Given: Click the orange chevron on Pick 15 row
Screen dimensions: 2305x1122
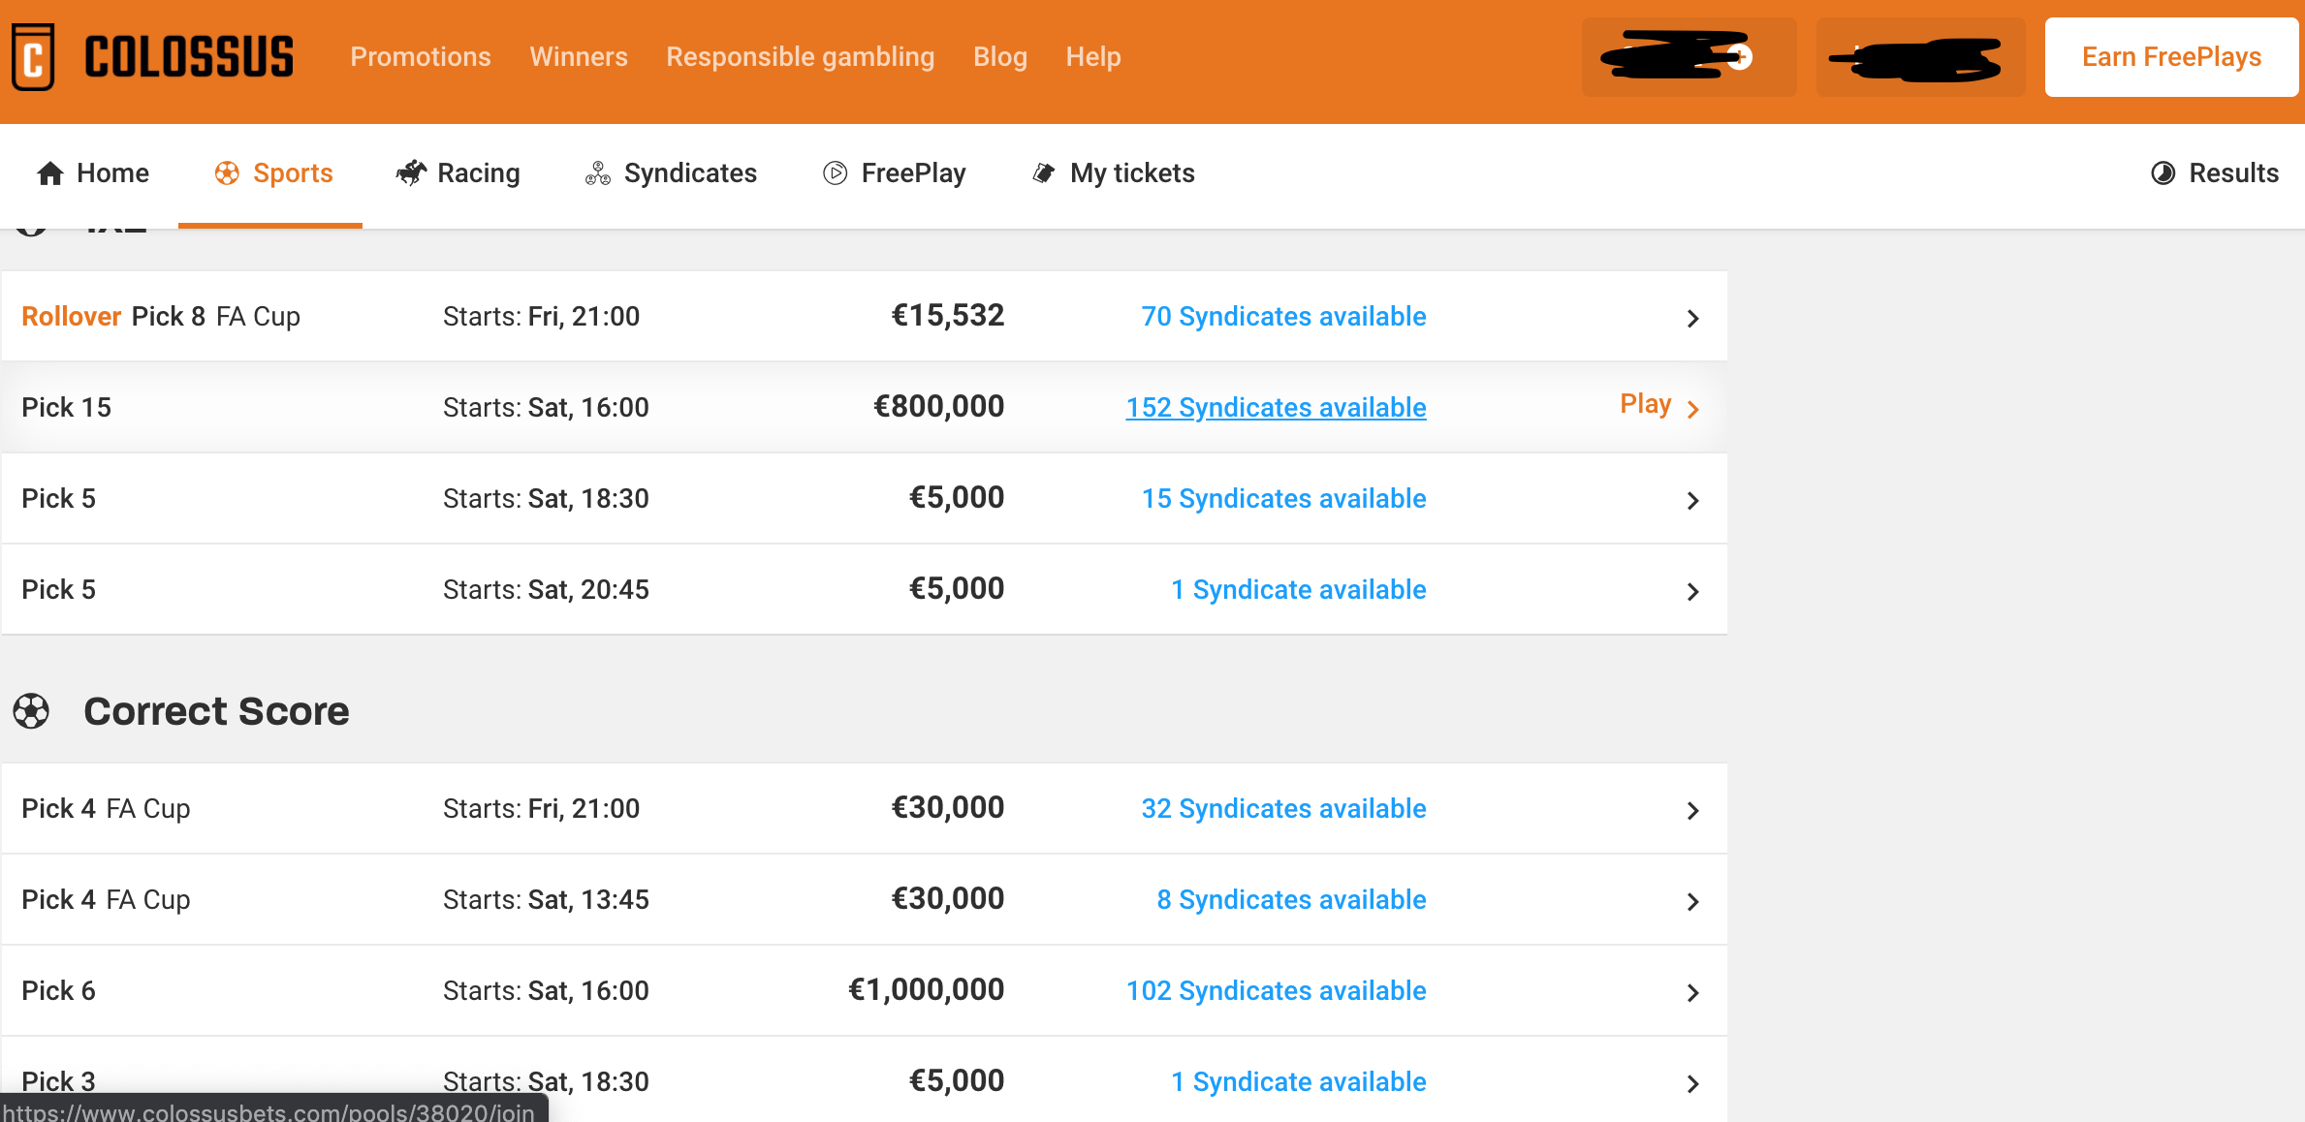Looking at the screenshot, I should coord(1692,409).
